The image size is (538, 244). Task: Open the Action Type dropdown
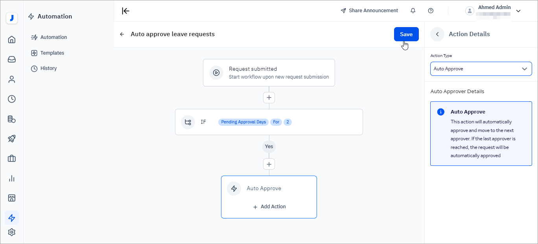[481, 69]
